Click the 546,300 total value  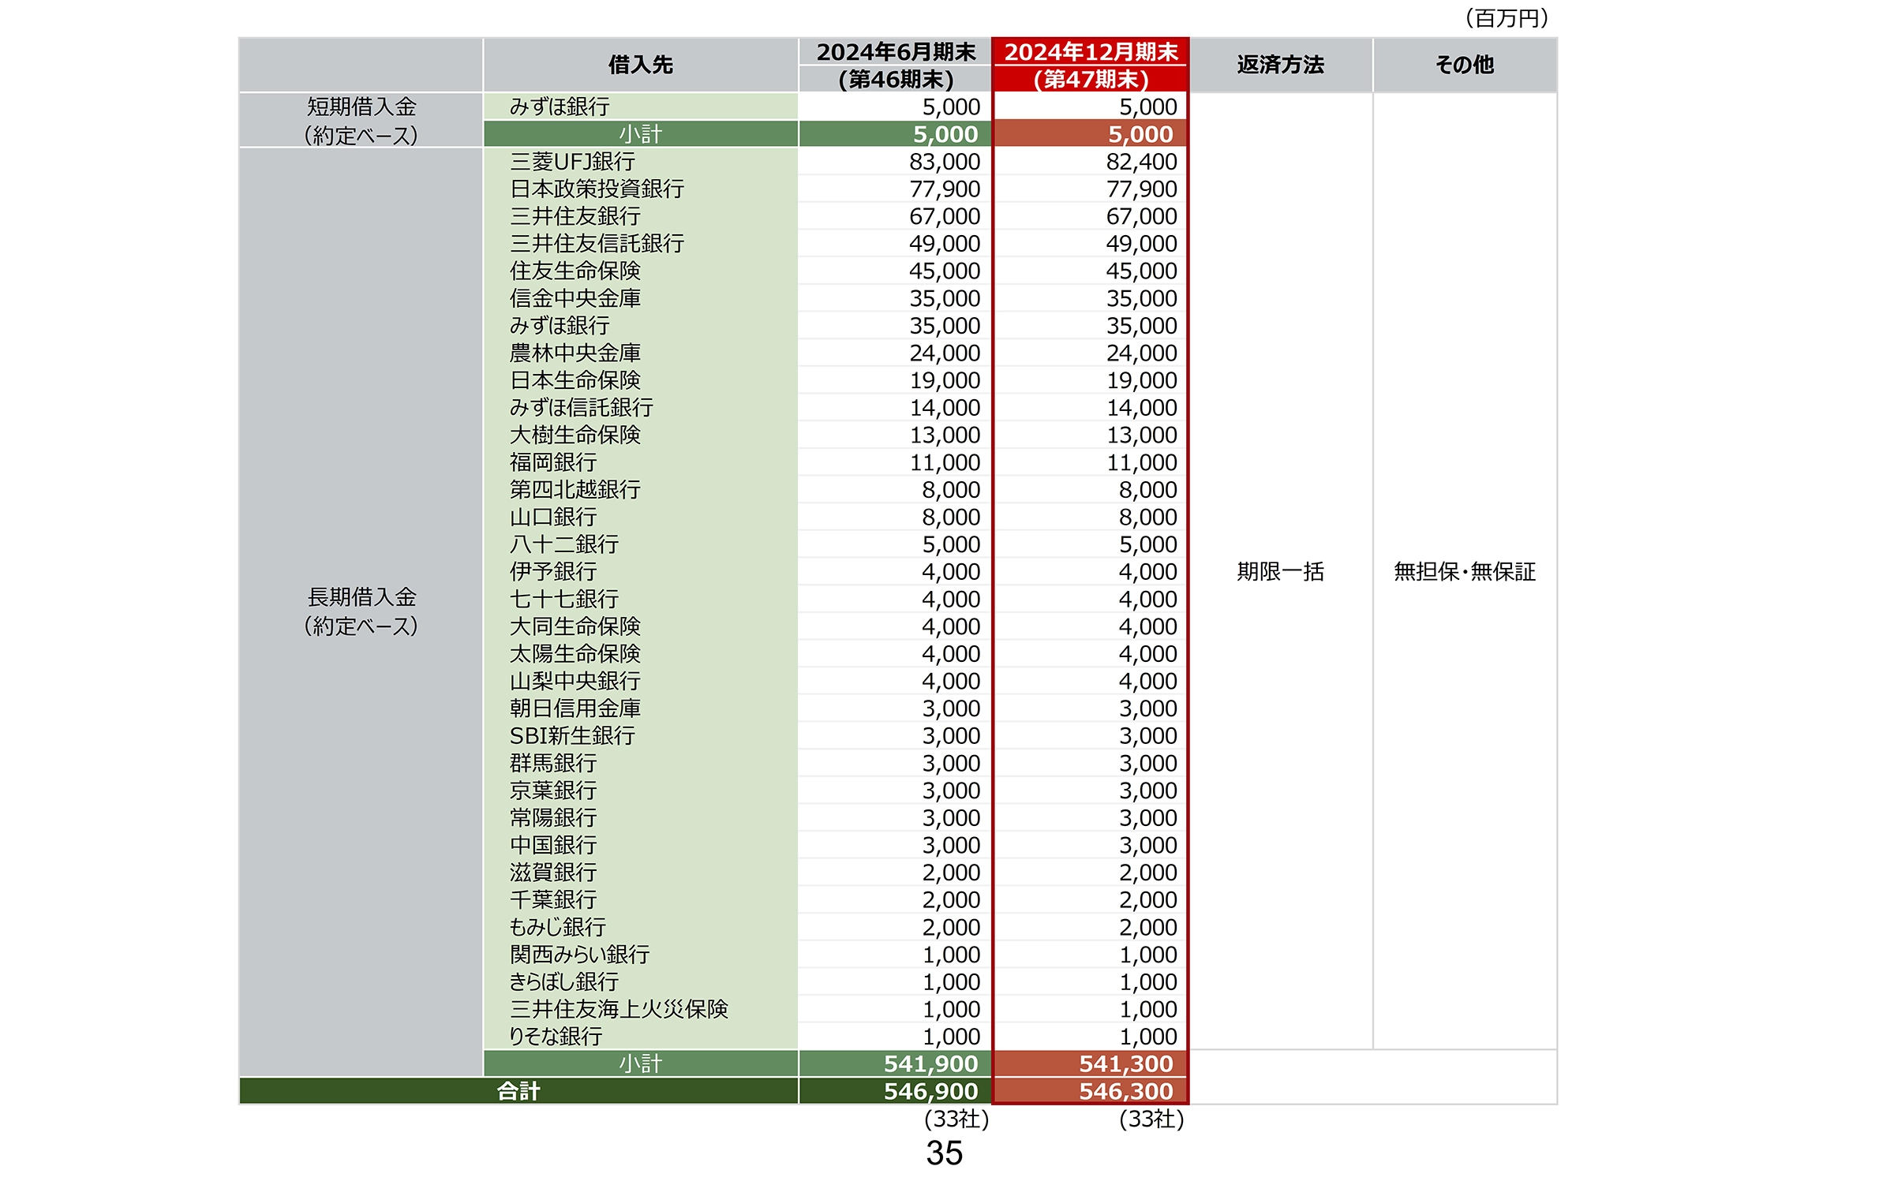point(1126,1091)
